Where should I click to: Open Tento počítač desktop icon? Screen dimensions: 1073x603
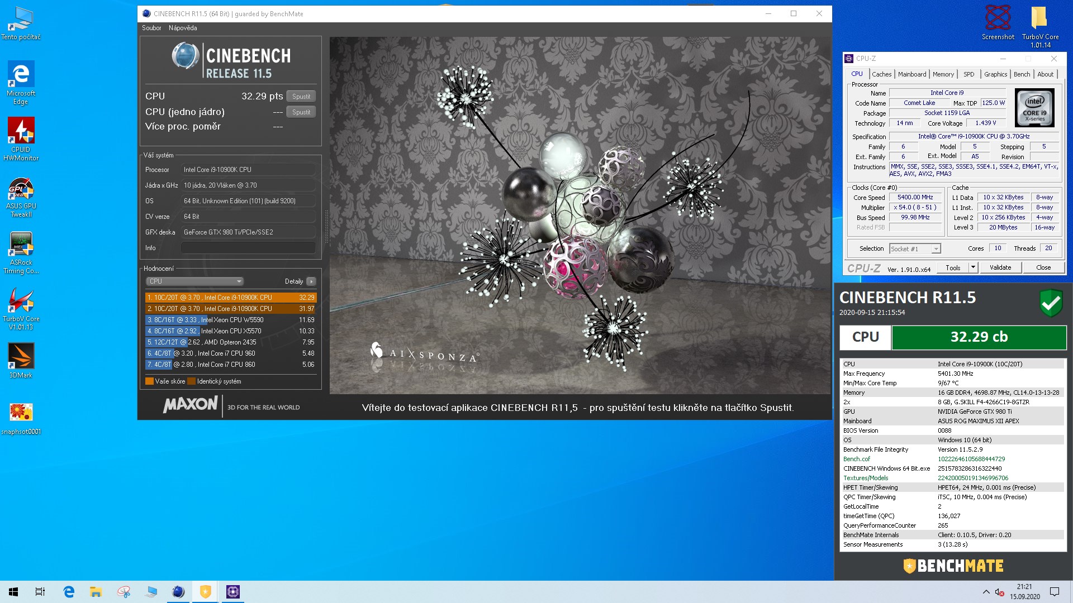[x=21, y=23]
